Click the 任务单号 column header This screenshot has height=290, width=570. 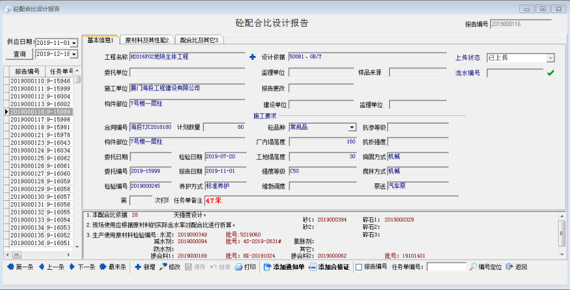[x=59, y=71]
